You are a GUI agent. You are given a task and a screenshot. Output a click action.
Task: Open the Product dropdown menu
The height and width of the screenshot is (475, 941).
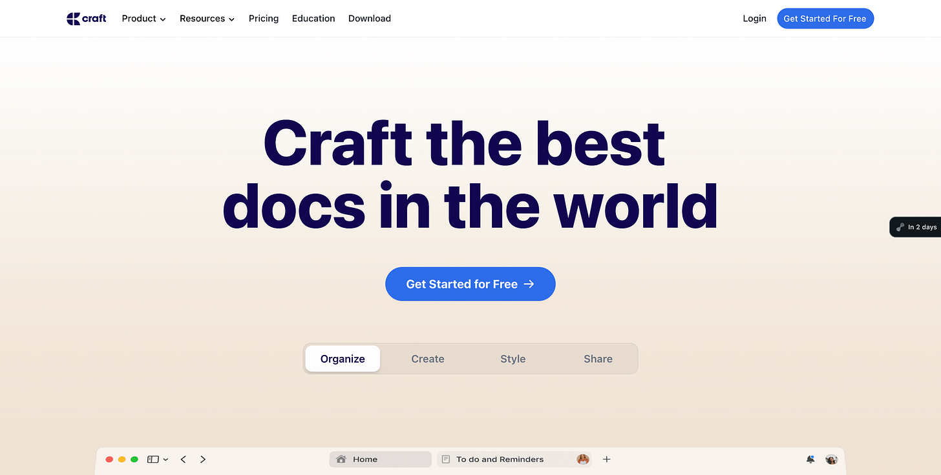143,19
